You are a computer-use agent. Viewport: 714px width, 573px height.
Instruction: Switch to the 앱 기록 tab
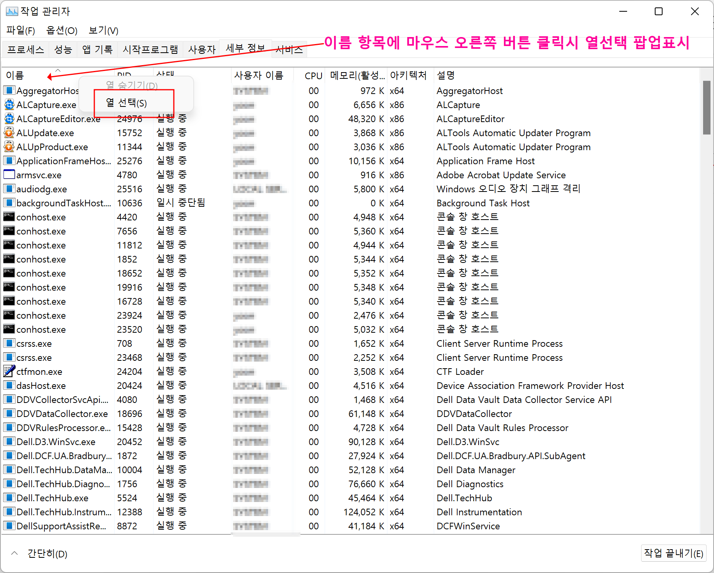coord(97,50)
